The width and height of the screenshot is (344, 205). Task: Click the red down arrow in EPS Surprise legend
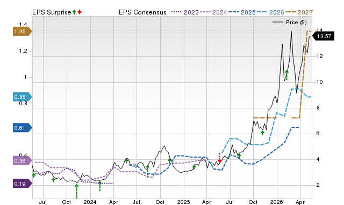coord(80,12)
